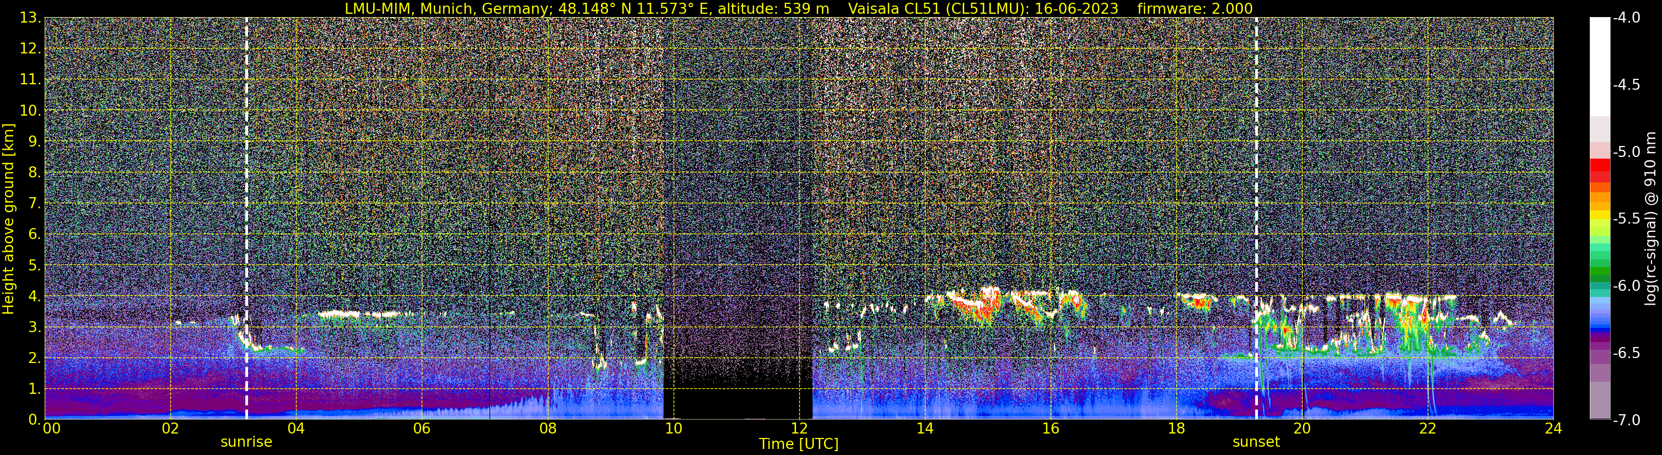Viewport: 1662px width, 455px height.
Task: Click the '10.' height axis tick label
Action: [x=30, y=110]
